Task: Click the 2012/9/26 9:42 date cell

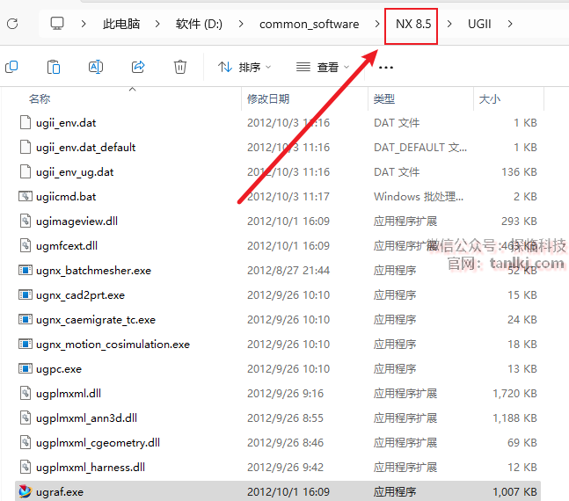Action: pyautogui.click(x=285, y=468)
